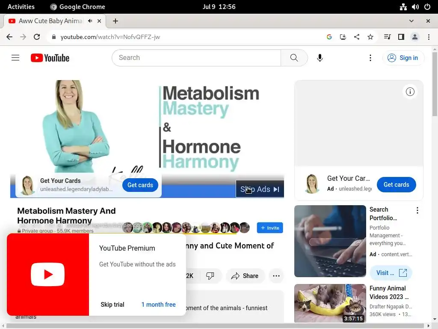Viewport: 438px width, 329px height.
Task: Click the search magnifier button
Action: click(x=294, y=58)
